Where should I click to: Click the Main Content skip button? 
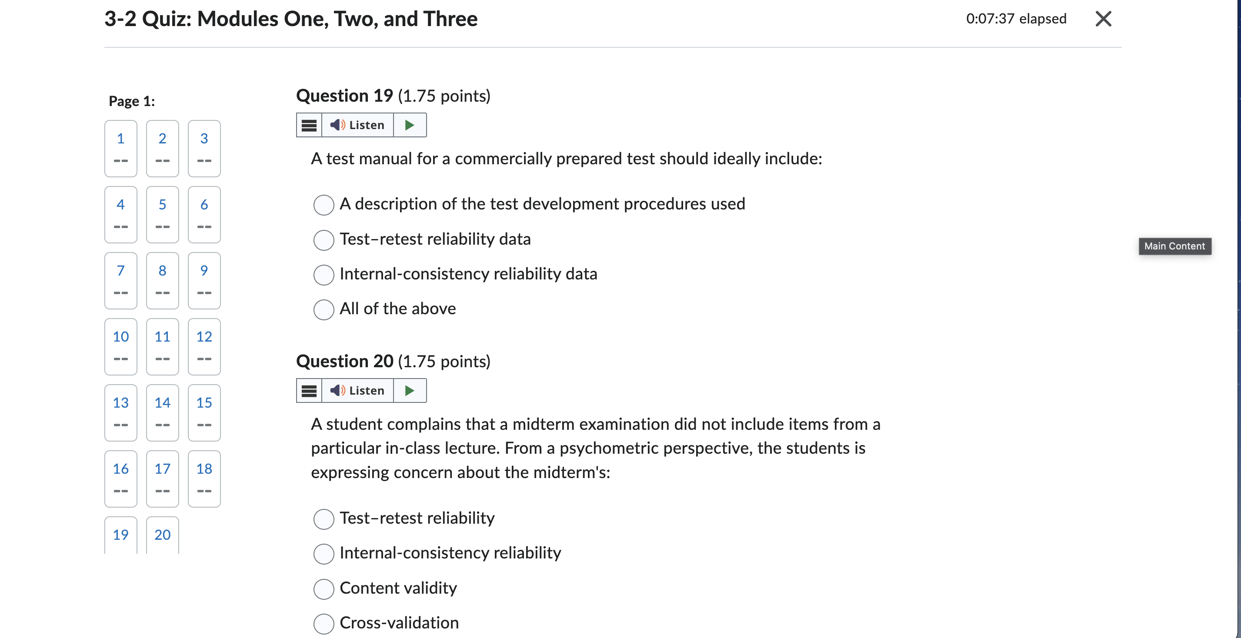click(x=1174, y=246)
